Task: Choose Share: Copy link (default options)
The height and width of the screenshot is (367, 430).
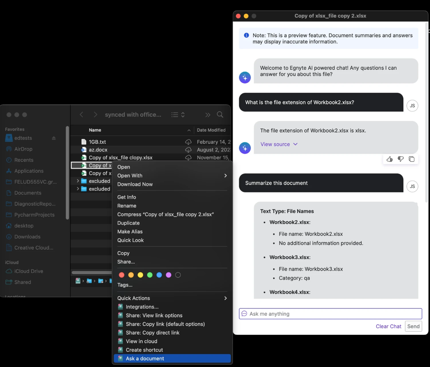Action: [172, 324]
